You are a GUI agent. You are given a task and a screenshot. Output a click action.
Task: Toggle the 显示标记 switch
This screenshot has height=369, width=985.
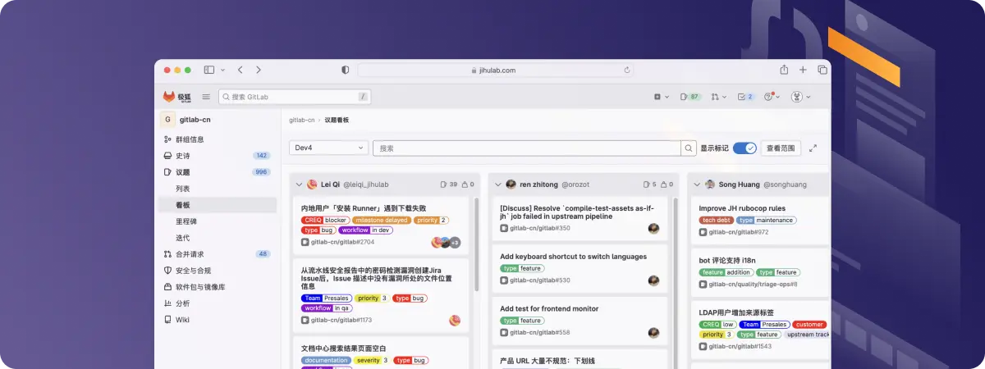(744, 148)
